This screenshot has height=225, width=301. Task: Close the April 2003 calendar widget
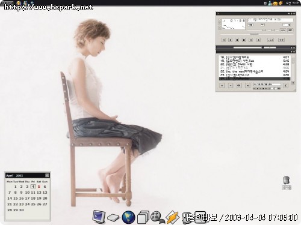(x=47, y=175)
